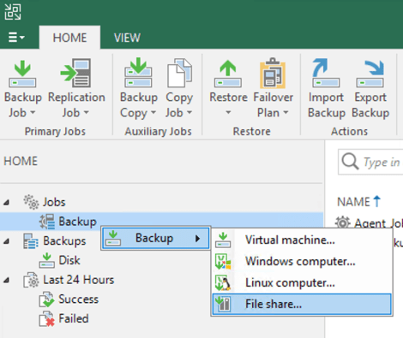Screen dimensions: 403x338
Task: Select the Last 24 Hours label
Action: point(79,280)
